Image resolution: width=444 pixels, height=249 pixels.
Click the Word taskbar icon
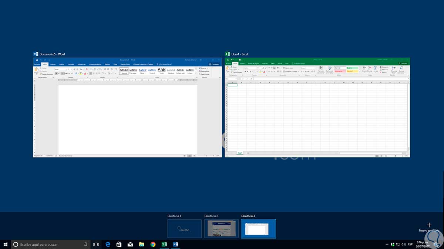click(x=175, y=244)
